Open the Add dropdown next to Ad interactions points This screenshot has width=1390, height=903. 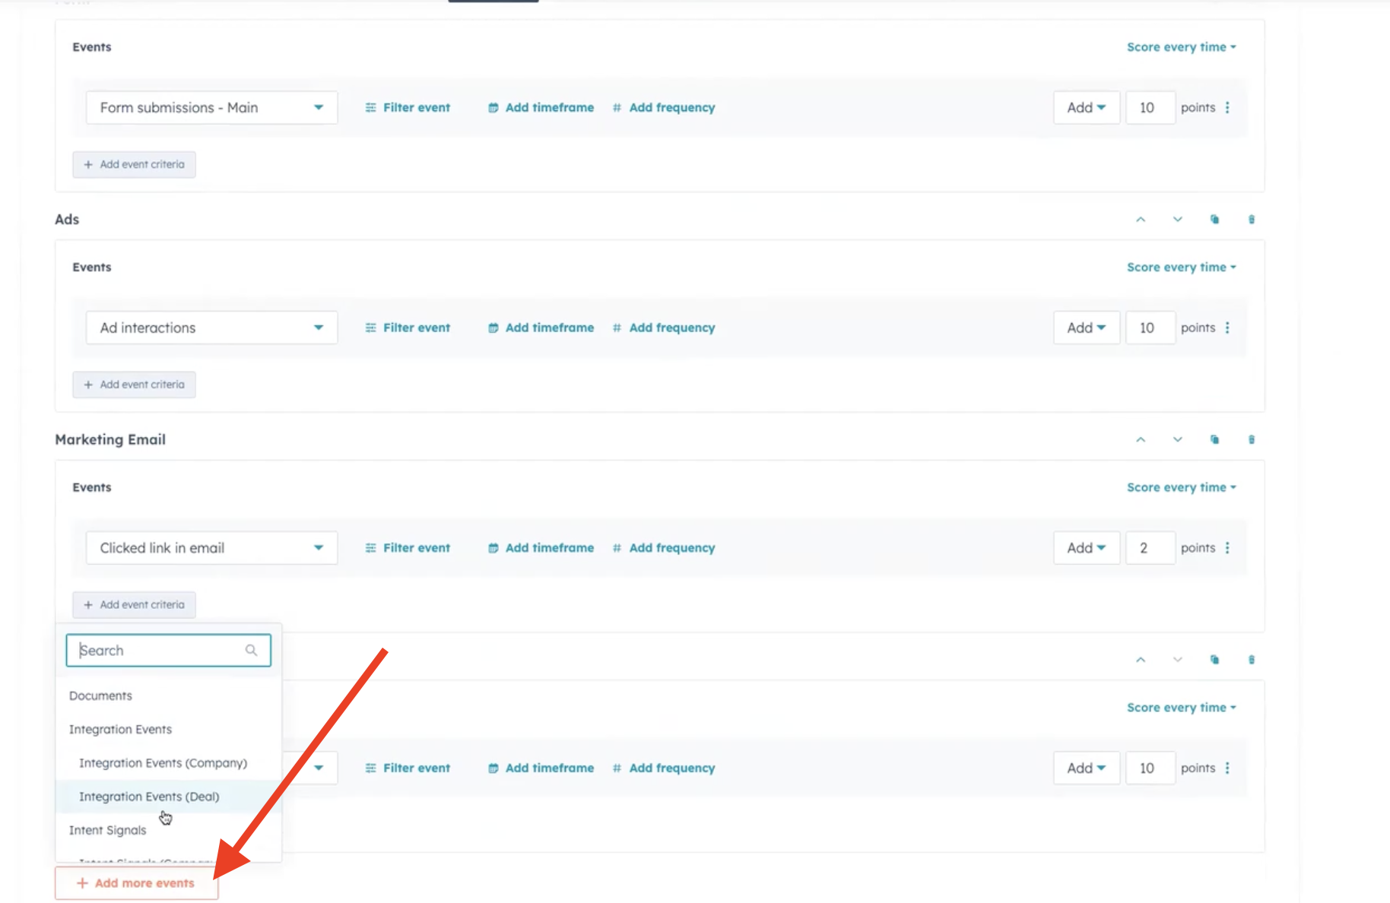pyautogui.click(x=1086, y=328)
